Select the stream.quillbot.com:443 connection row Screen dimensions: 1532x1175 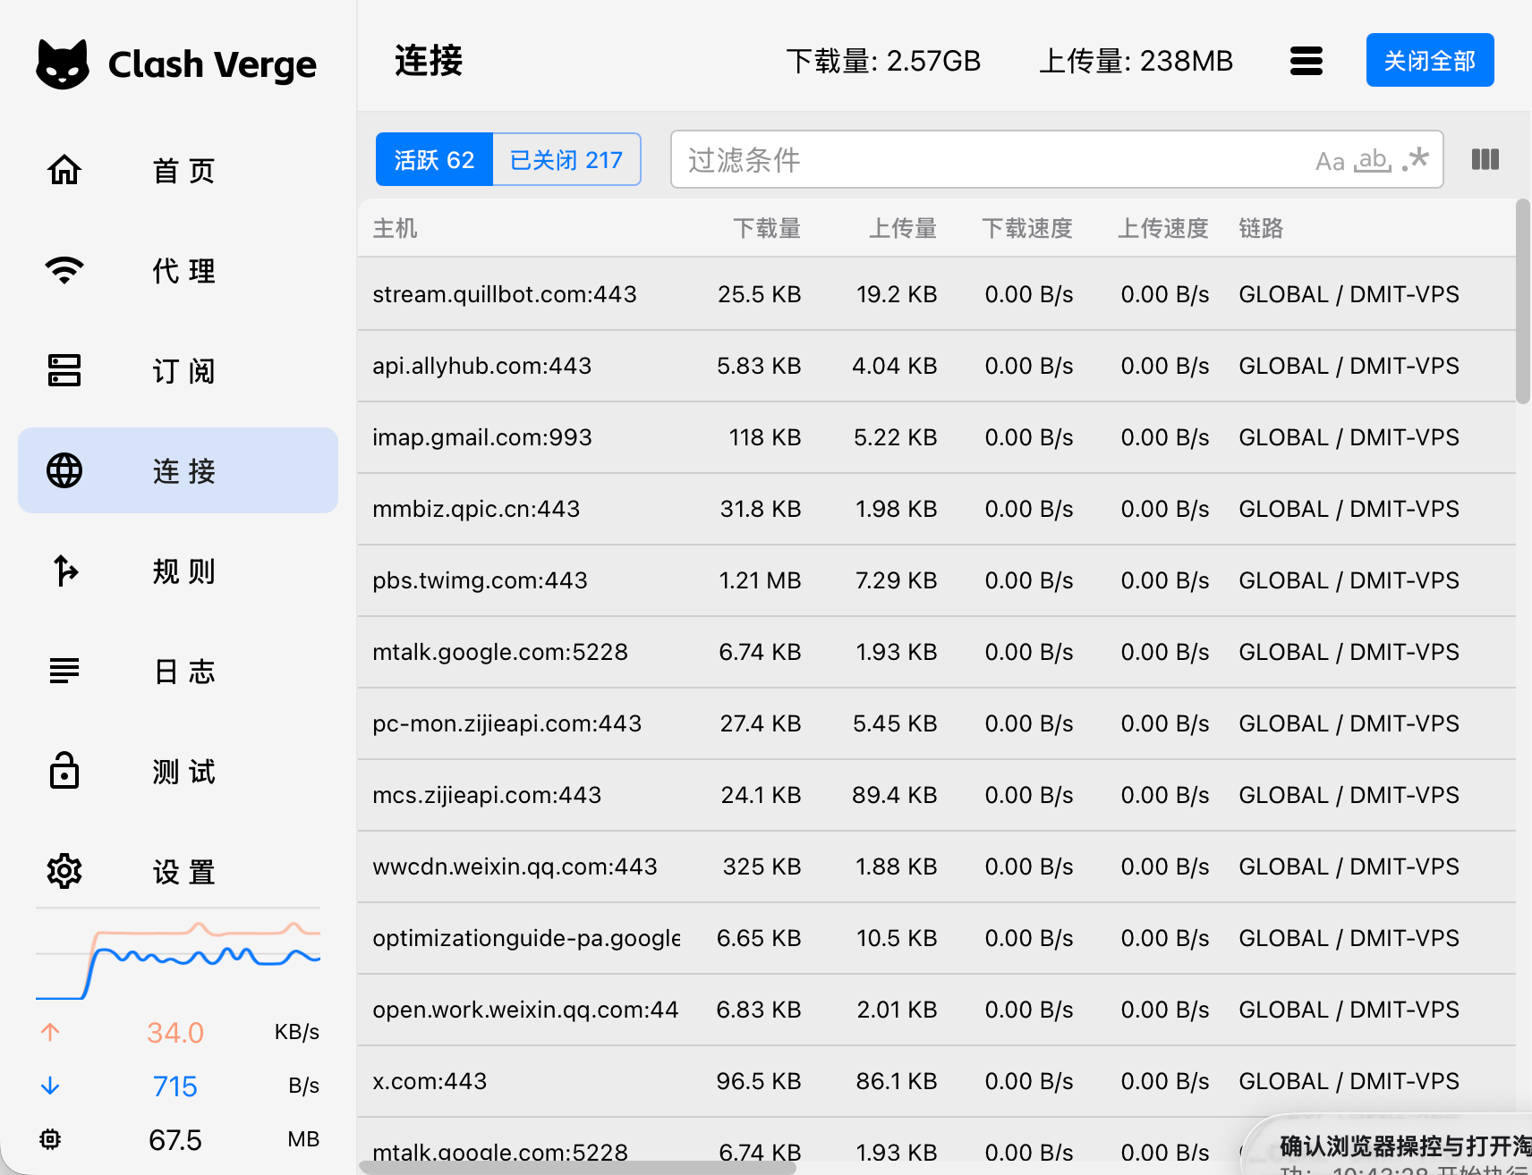pos(937,294)
